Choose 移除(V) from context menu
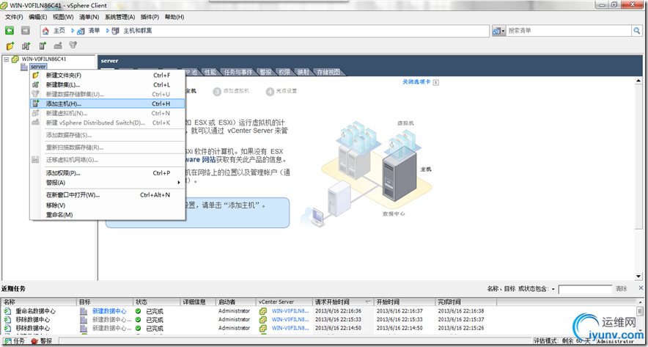Viewport: 648px width, 347px height. (x=108, y=205)
